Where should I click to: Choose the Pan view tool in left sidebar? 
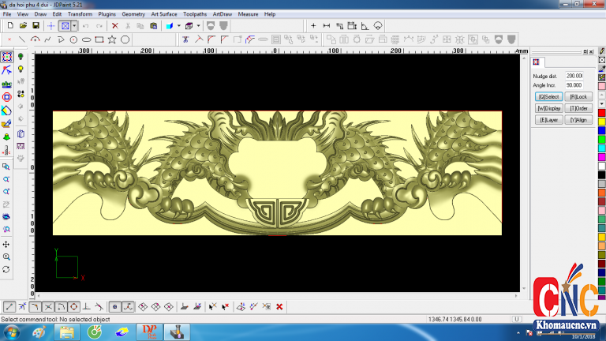[6, 245]
